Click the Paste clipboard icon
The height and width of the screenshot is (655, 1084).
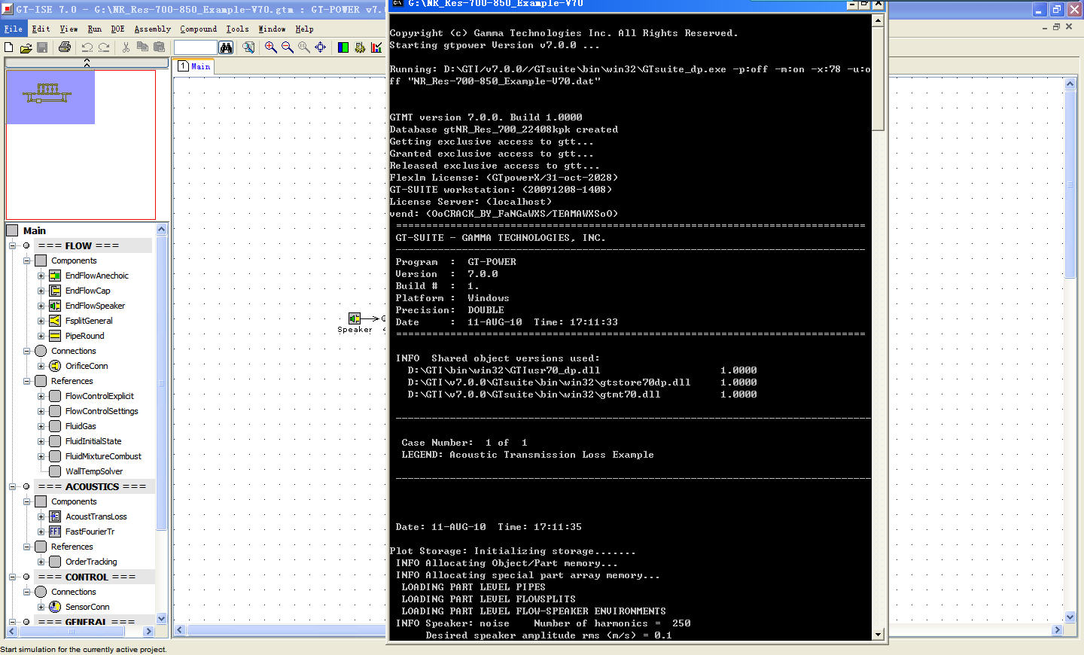coord(159,47)
